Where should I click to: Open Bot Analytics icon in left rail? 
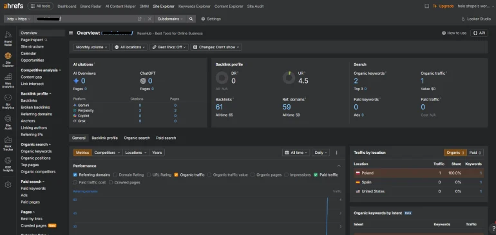[8, 102]
